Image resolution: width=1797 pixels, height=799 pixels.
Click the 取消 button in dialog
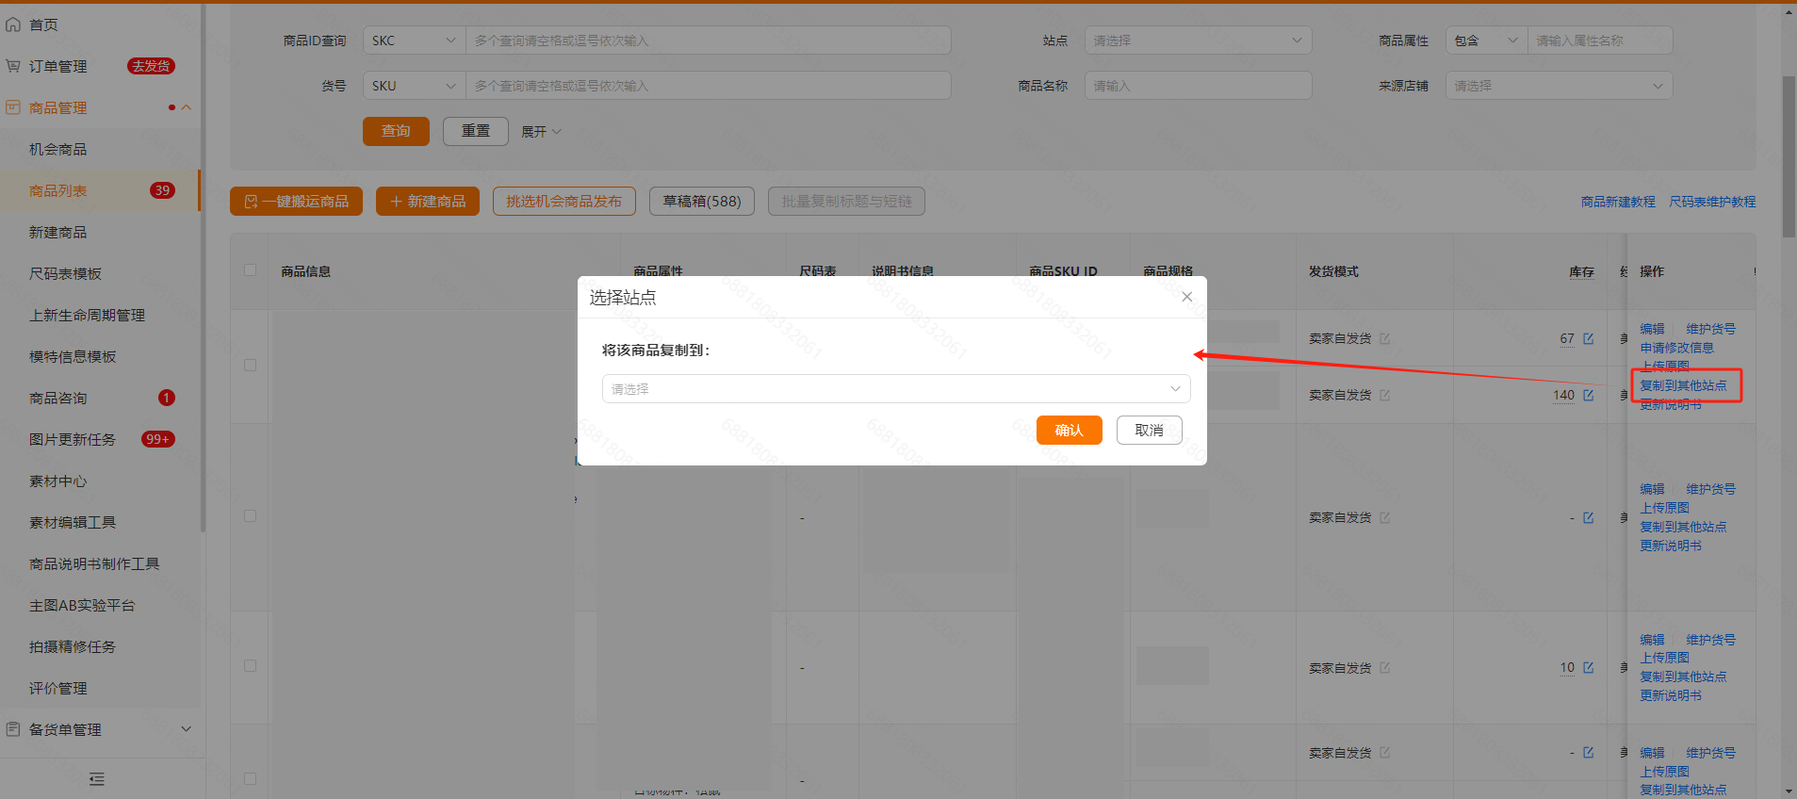point(1149,430)
